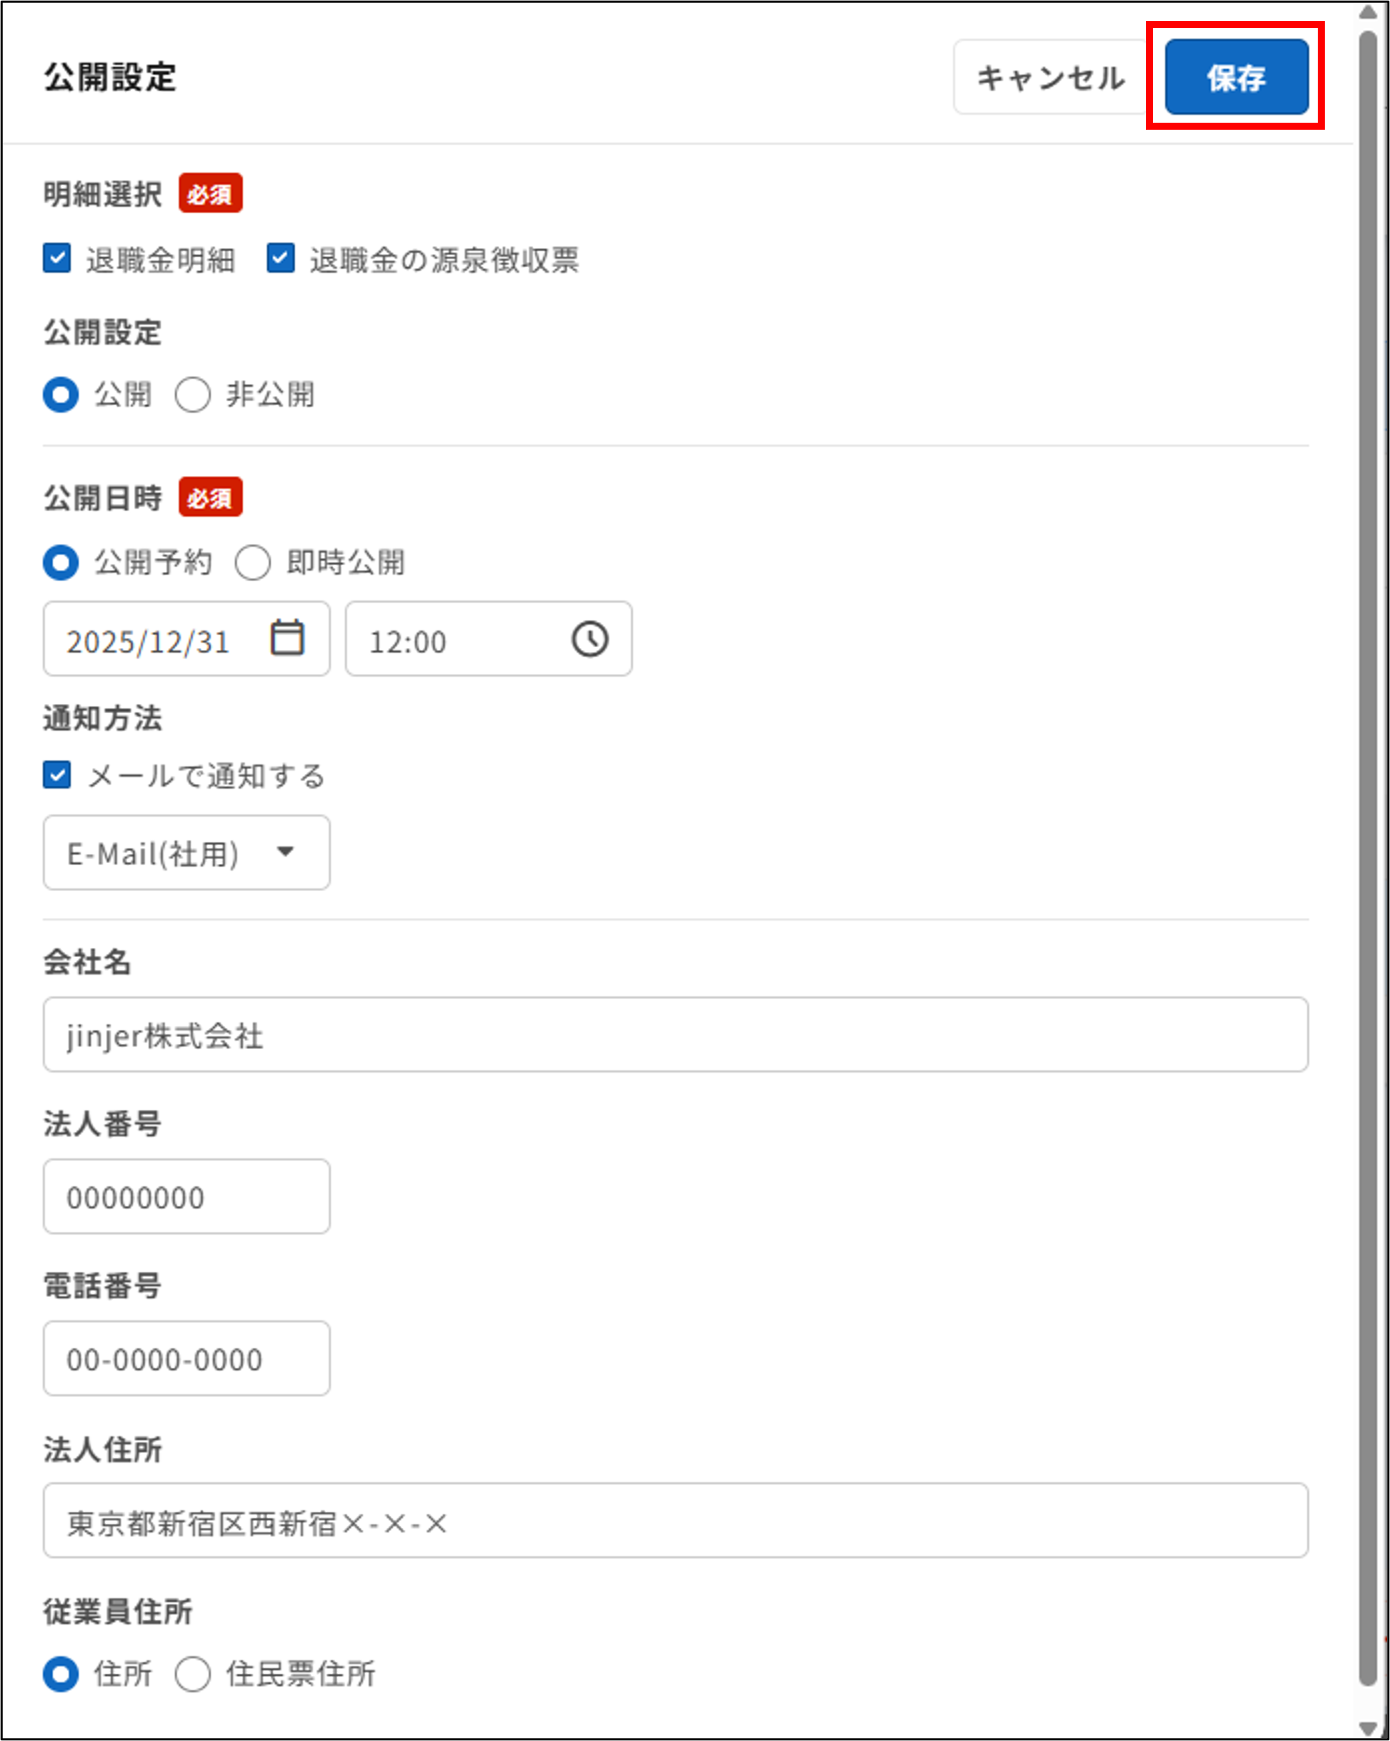The width and height of the screenshot is (1390, 1741).
Task: Select 住民票住所 for employee address
Action: (x=192, y=1674)
